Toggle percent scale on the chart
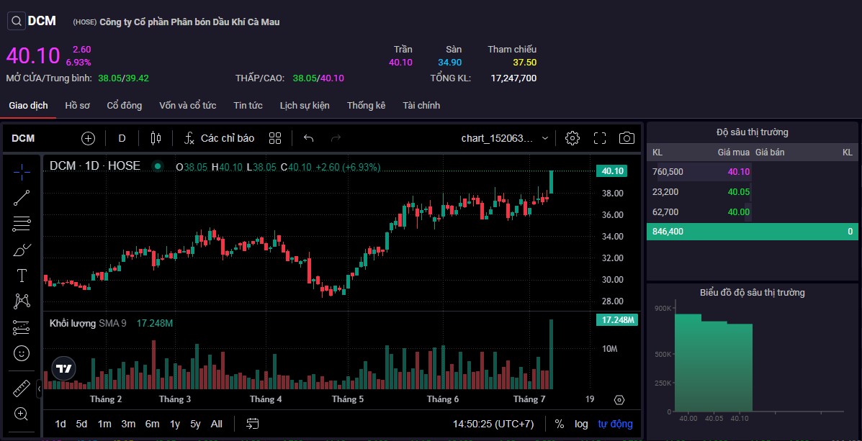 point(560,424)
